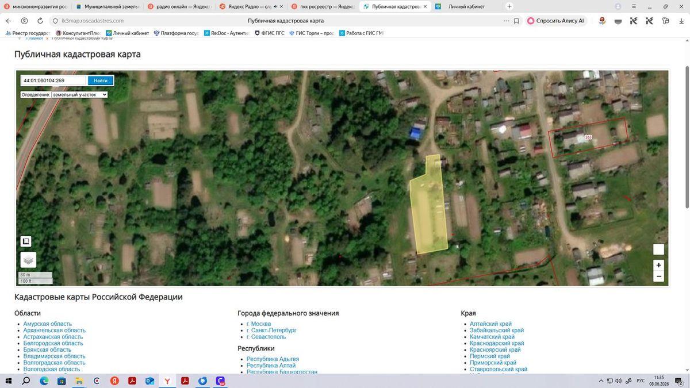
Task: Open Личный кабинет bookmark in bookmarks bar
Action: coord(127,33)
